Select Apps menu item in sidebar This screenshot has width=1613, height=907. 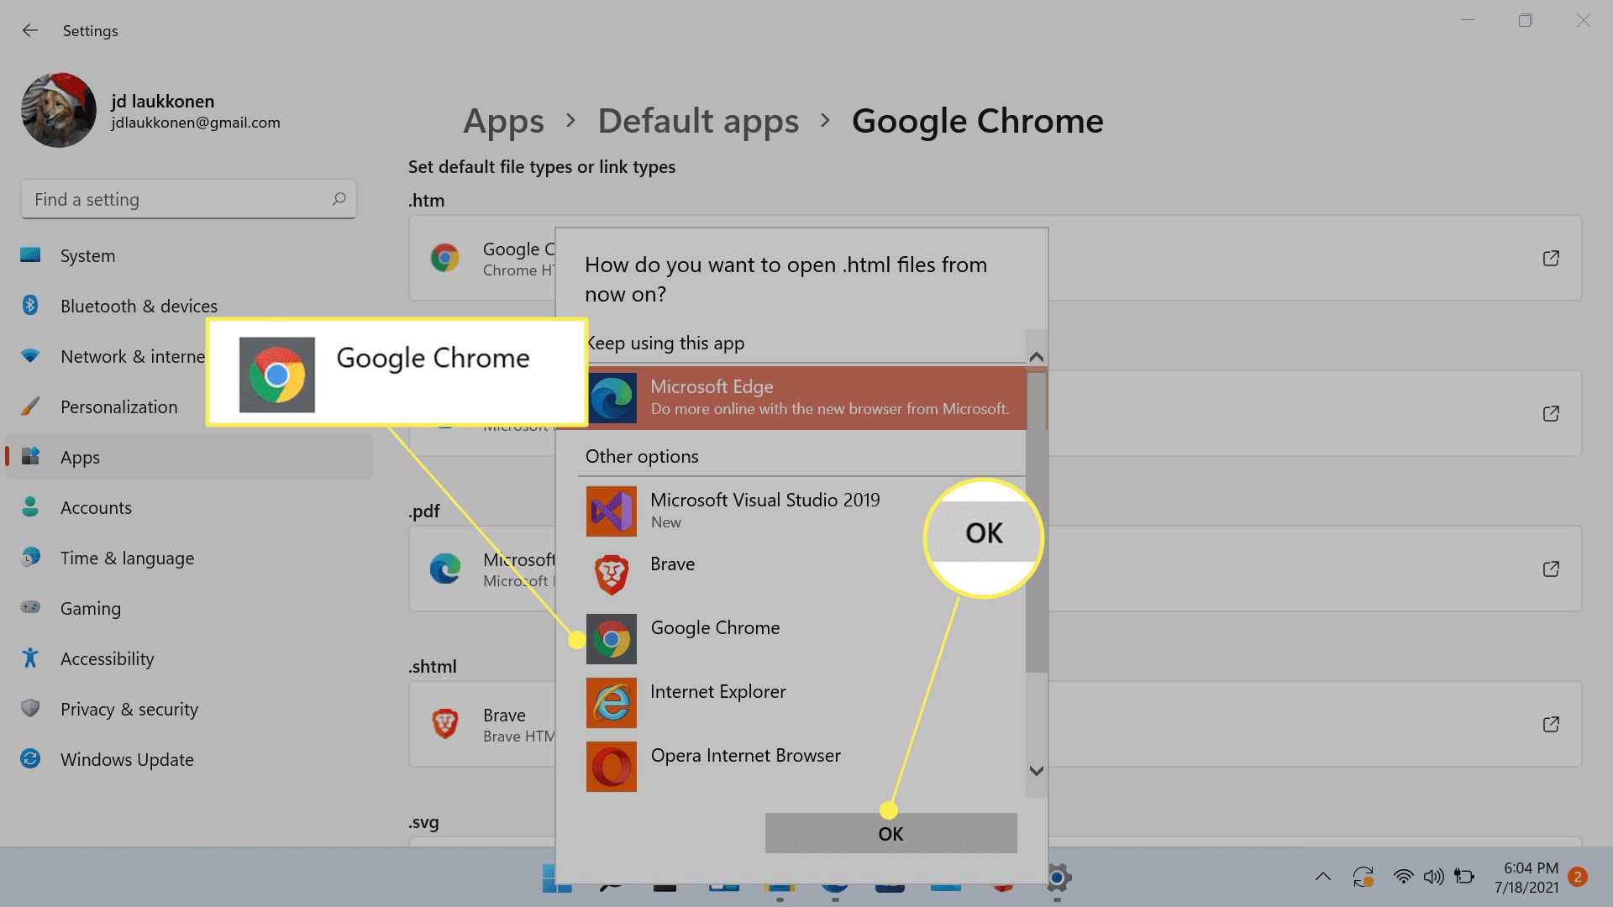coord(79,455)
